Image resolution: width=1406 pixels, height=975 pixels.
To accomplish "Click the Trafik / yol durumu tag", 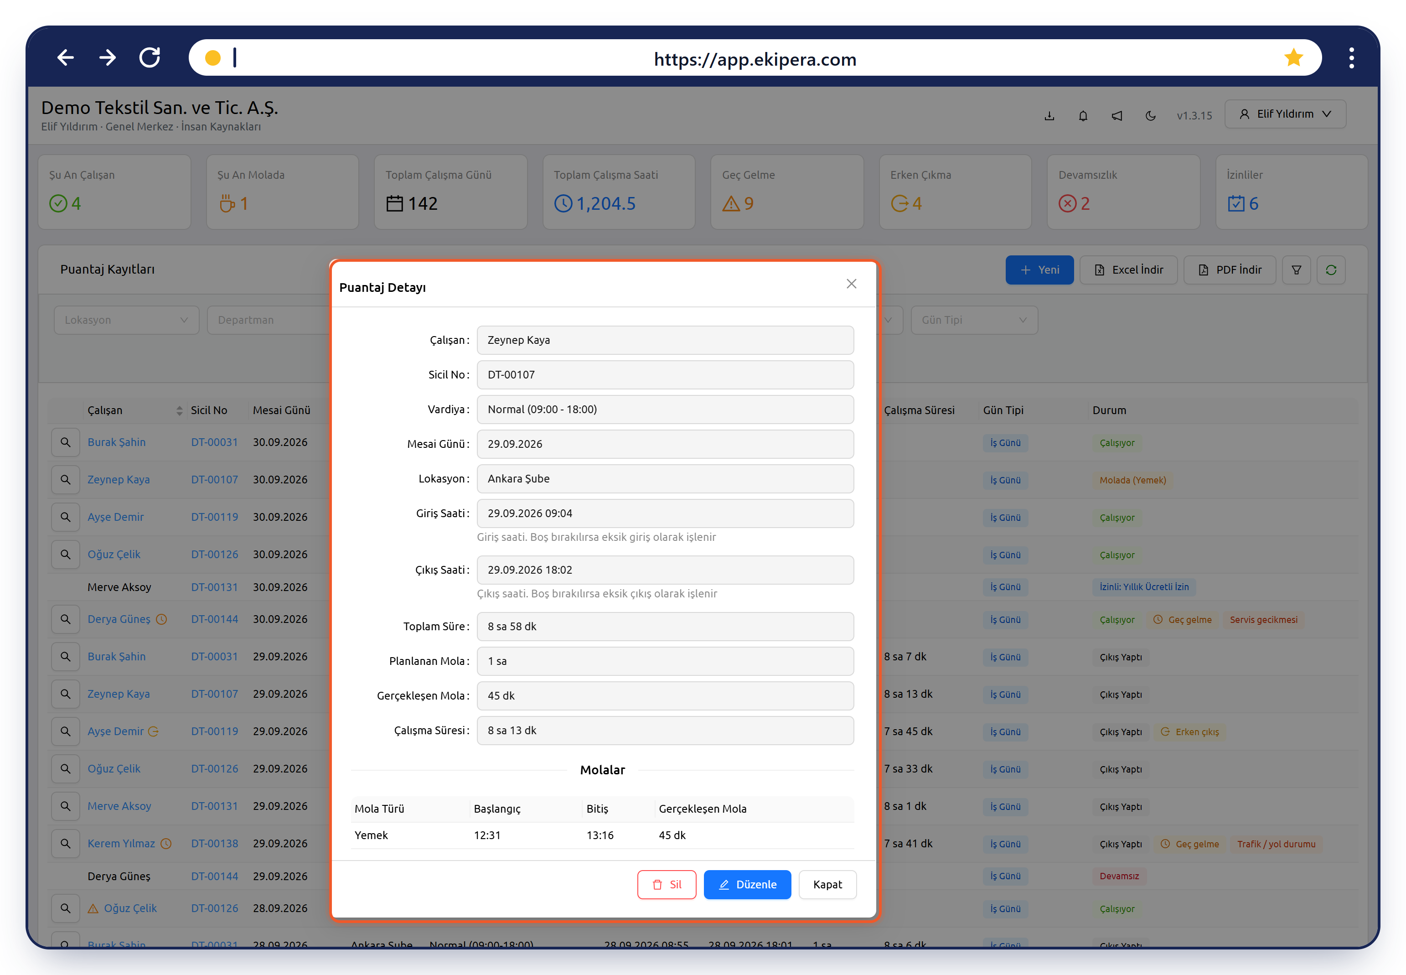I will tap(1276, 844).
